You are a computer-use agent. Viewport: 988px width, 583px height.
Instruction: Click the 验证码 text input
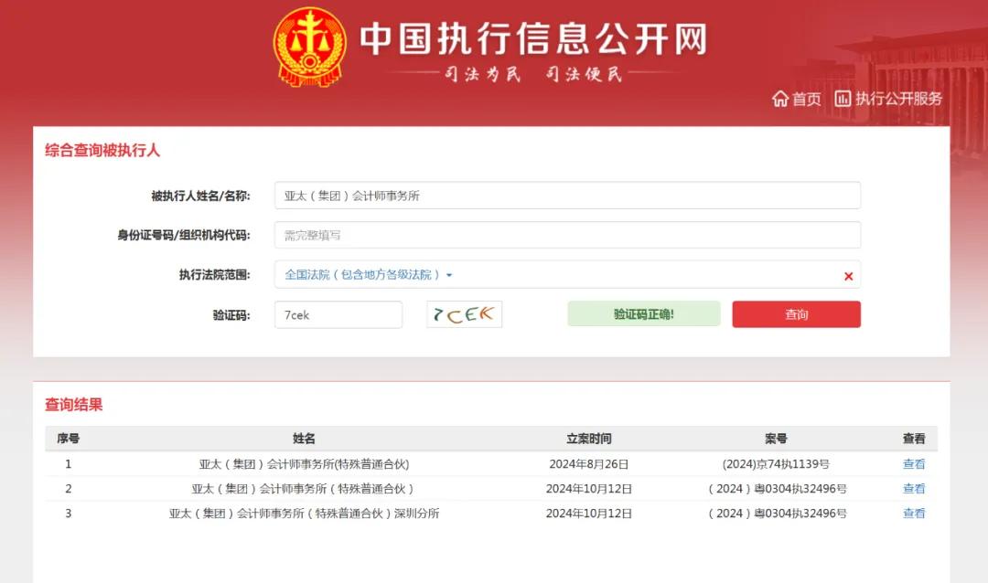tap(338, 314)
